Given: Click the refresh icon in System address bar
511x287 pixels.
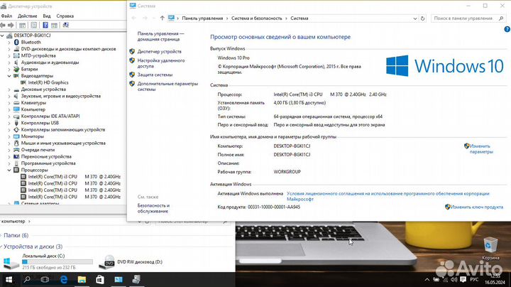Looking at the screenshot, I should (423, 18).
